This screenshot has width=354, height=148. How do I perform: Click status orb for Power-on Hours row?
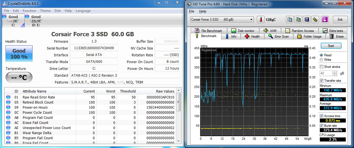point(8,107)
